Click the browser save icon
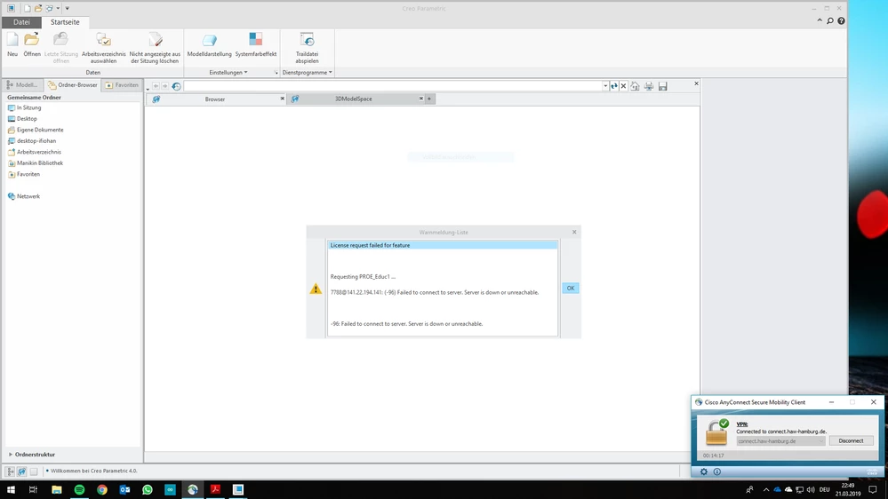Screen dimensions: 888x499 point(662,86)
